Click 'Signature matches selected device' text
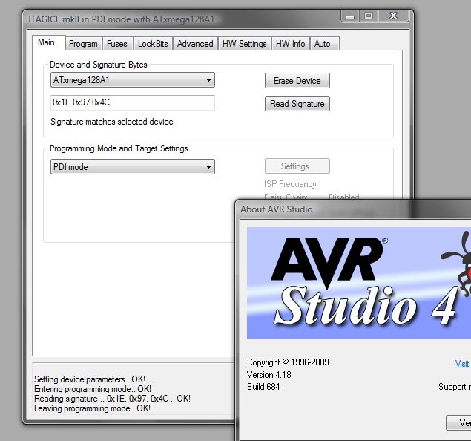 point(112,122)
